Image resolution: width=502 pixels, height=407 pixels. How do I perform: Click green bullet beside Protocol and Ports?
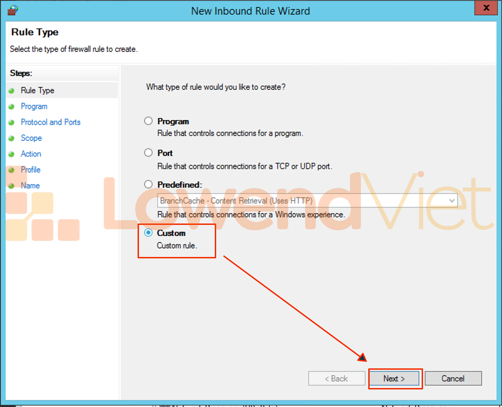(x=11, y=122)
